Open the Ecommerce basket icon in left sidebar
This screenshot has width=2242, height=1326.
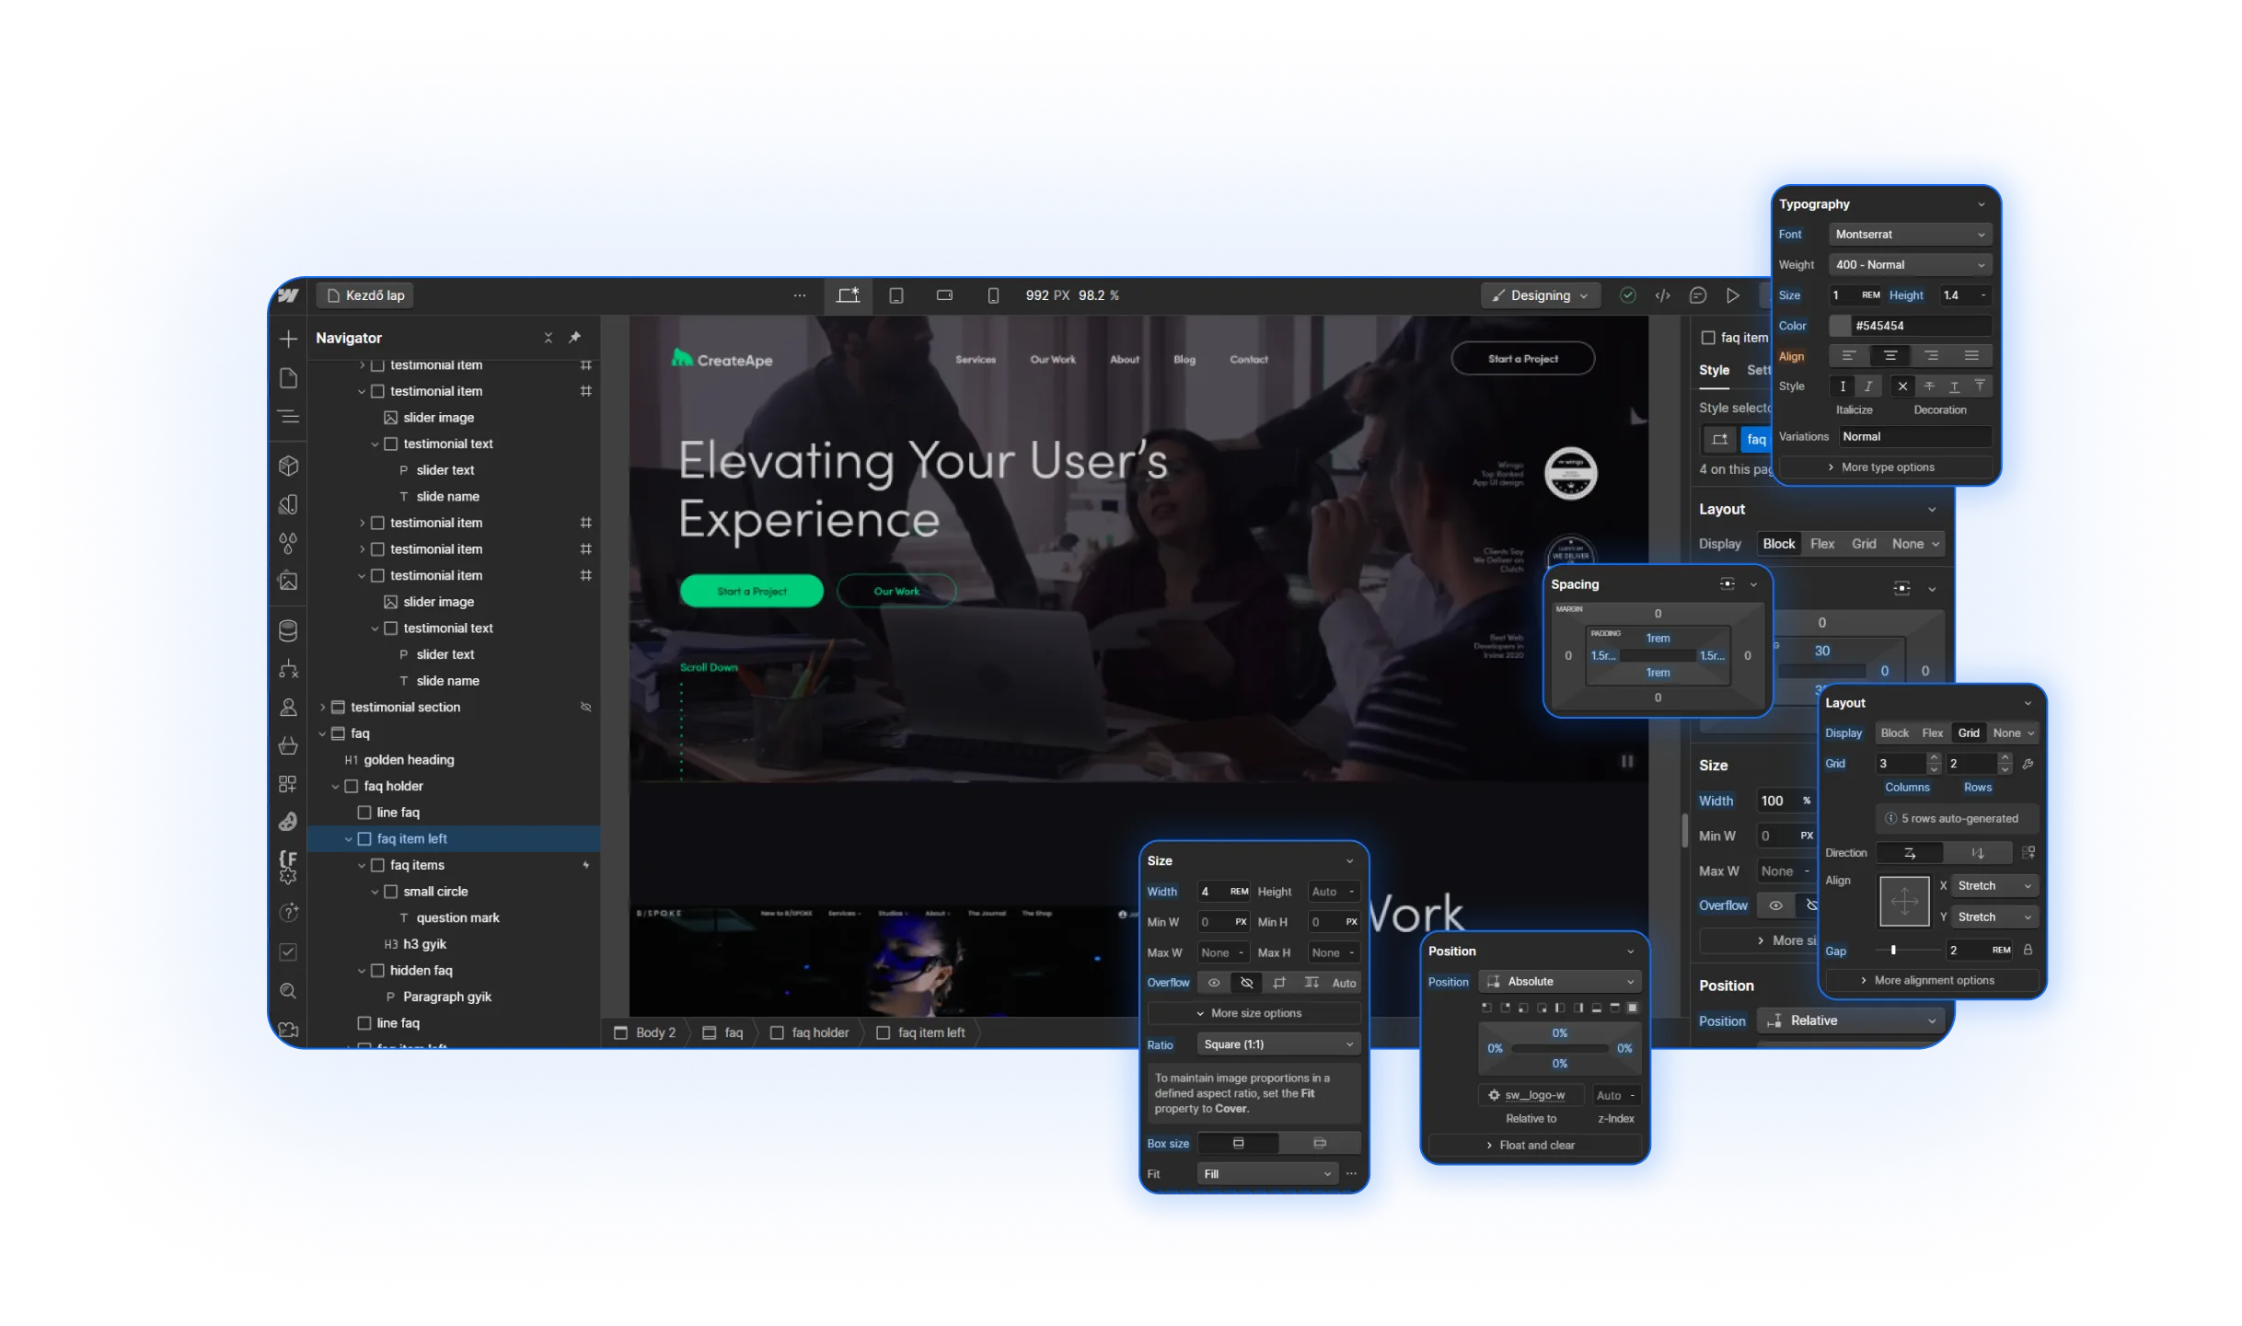pos(288,744)
